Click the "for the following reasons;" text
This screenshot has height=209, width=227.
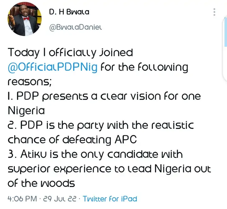click(x=146, y=67)
